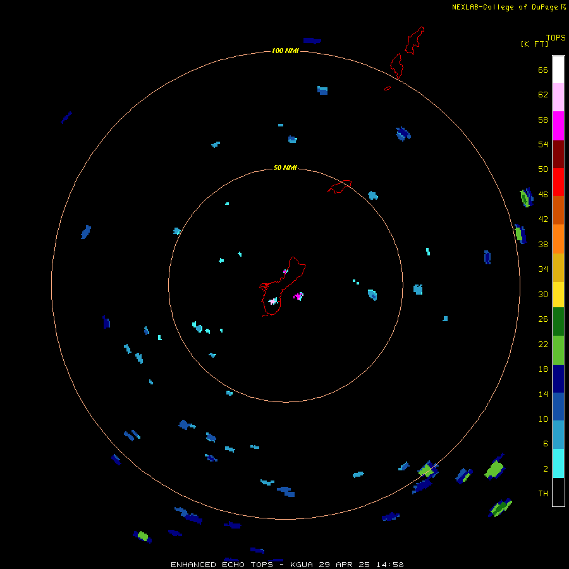Select the magenta swatch in the color bar
Screen dimensions: 569x569
click(x=558, y=126)
